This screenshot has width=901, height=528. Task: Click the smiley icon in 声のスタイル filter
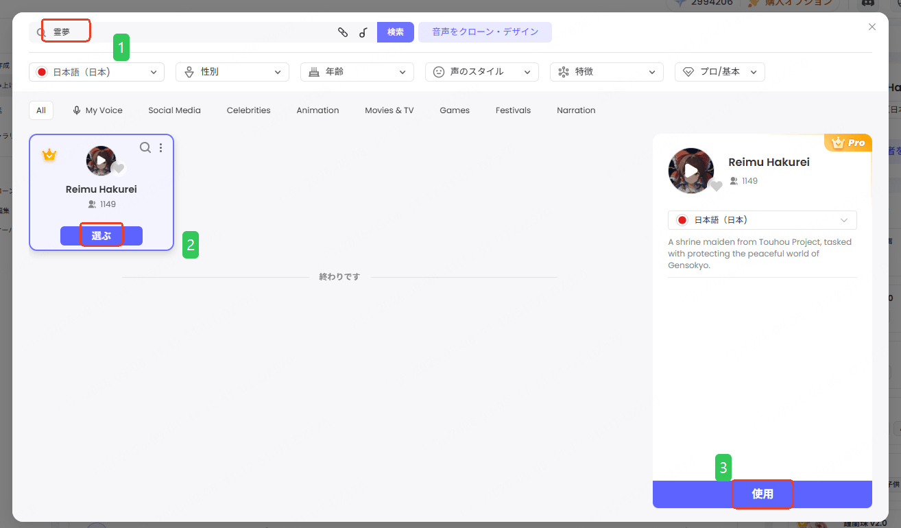(439, 72)
